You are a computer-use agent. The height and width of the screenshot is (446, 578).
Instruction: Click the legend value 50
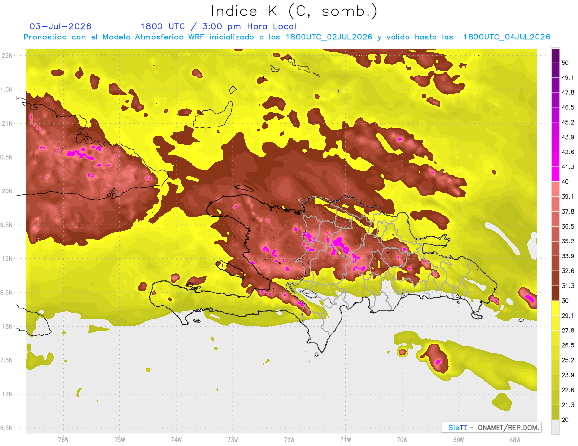(x=565, y=63)
